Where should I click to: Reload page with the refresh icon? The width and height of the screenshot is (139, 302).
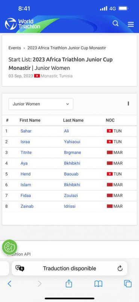120,268
